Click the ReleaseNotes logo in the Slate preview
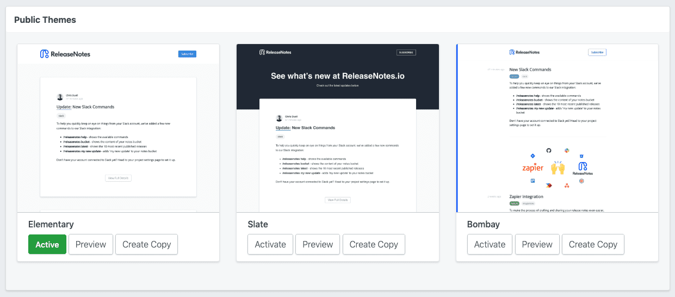The height and width of the screenshot is (297, 675). pos(275,52)
